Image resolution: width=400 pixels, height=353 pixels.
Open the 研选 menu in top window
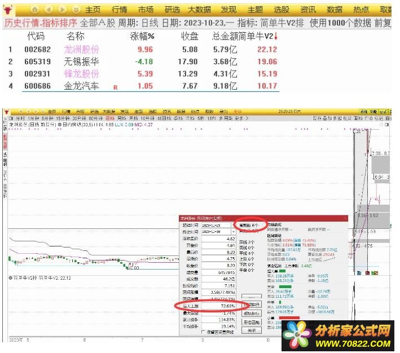click(173, 10)
